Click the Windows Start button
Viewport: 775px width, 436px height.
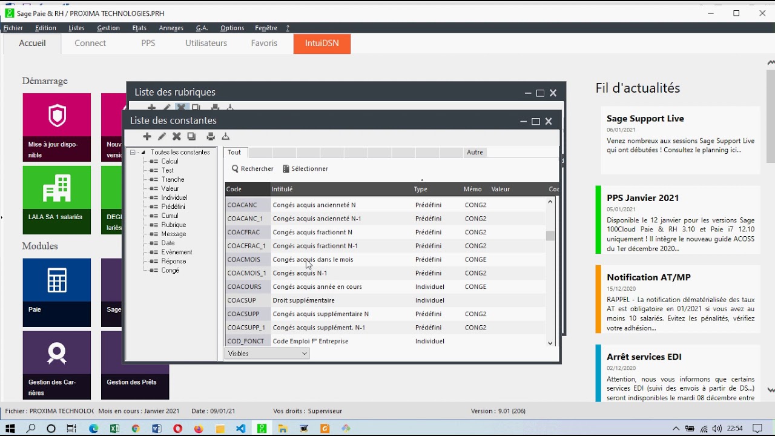pos(10,428)
